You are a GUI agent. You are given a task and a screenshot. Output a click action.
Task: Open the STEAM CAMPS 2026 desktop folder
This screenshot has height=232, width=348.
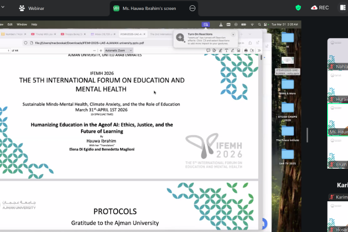(288, 112)
